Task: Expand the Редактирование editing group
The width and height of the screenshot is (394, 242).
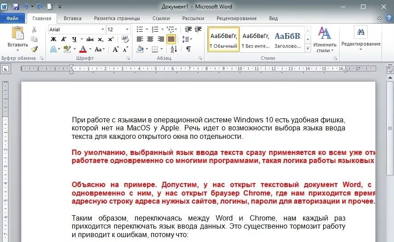Action: tap(361, 38)
